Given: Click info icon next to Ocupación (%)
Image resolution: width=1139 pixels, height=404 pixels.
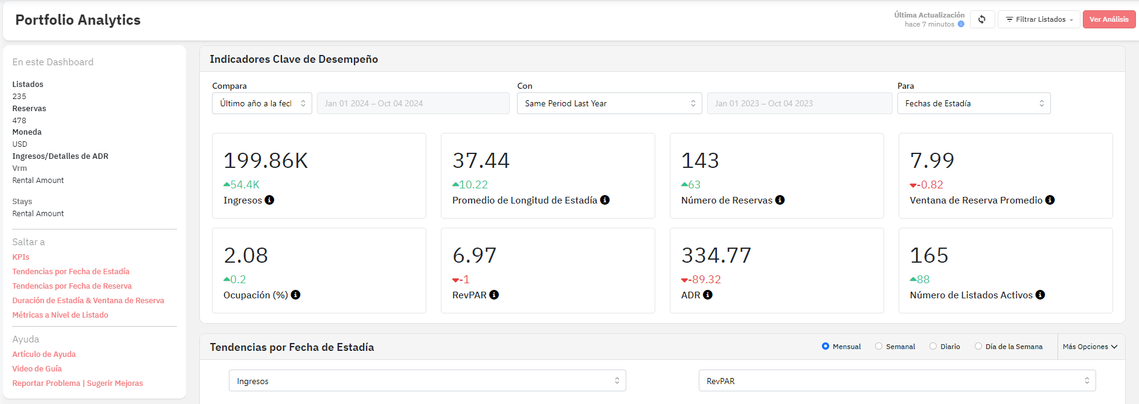Looking at the screenshot, I should click(295, 295).
